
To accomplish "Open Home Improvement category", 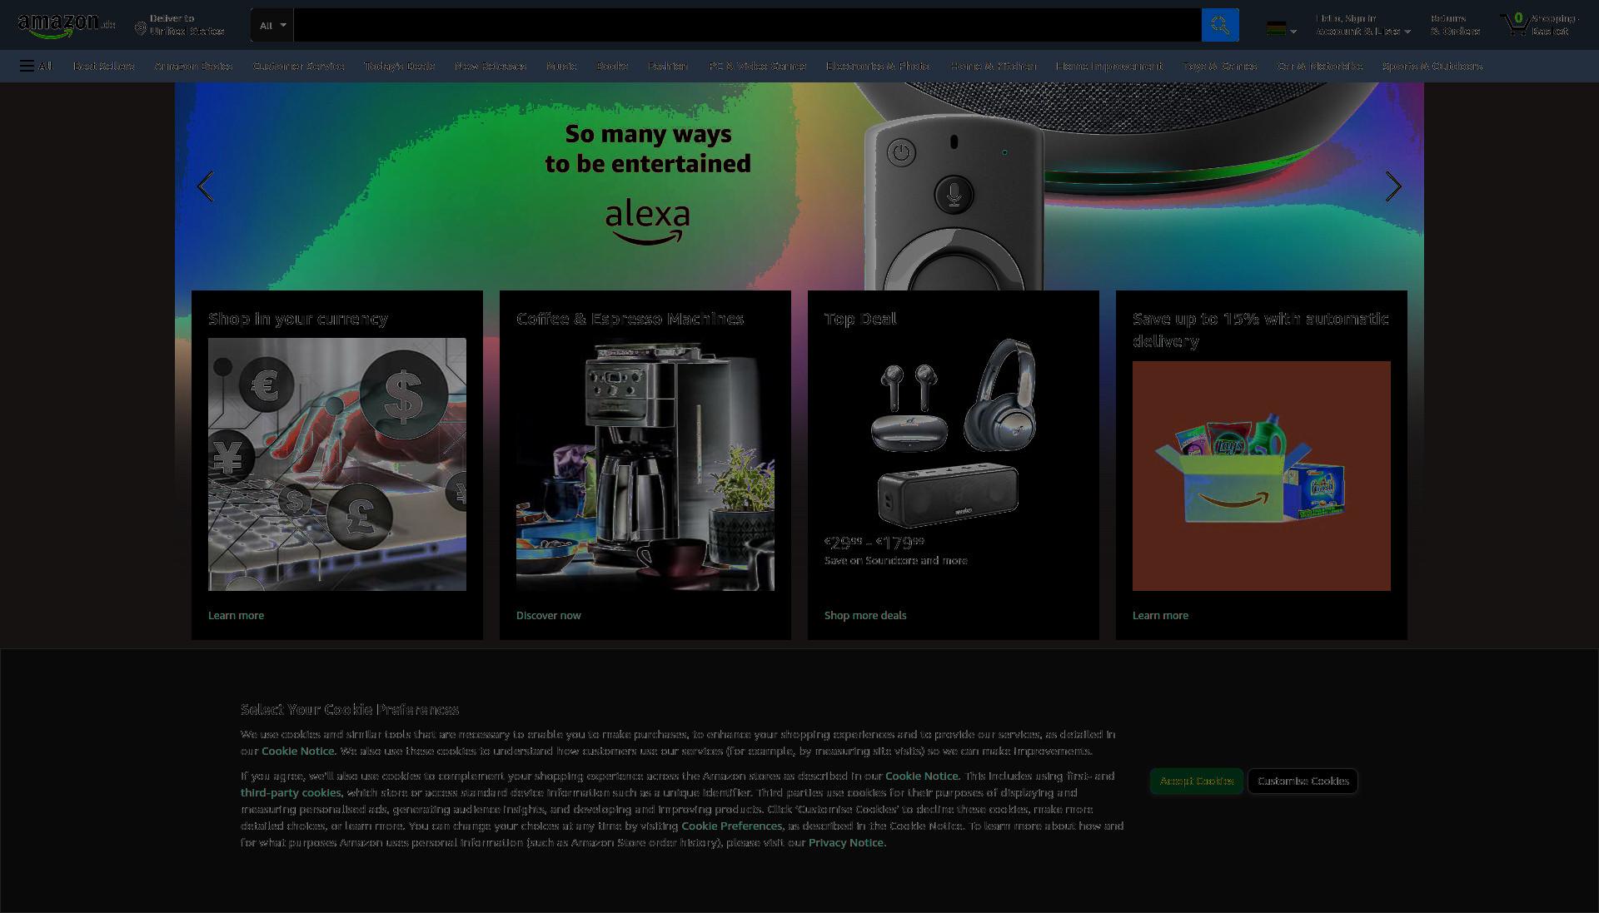I will [x=1109, y=66].
